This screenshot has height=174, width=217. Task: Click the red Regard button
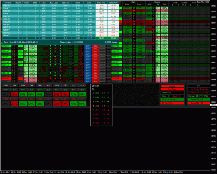[x=172, y=86]
